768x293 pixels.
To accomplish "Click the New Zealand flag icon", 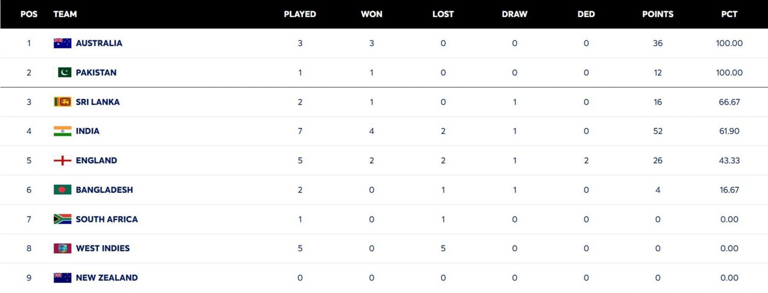I will point(62,278).
